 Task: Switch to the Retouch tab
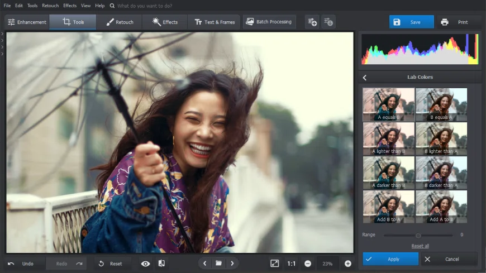click(x=120, y=22)
